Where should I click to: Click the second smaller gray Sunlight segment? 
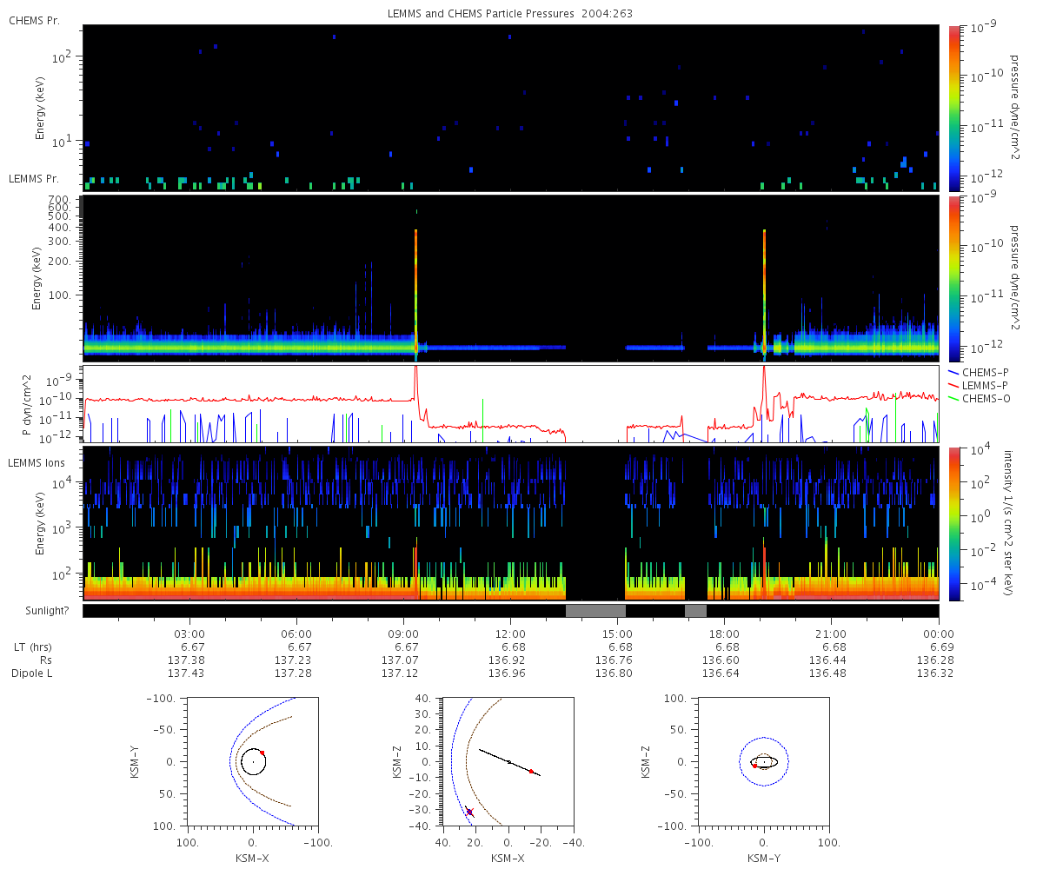pos(695,610)
